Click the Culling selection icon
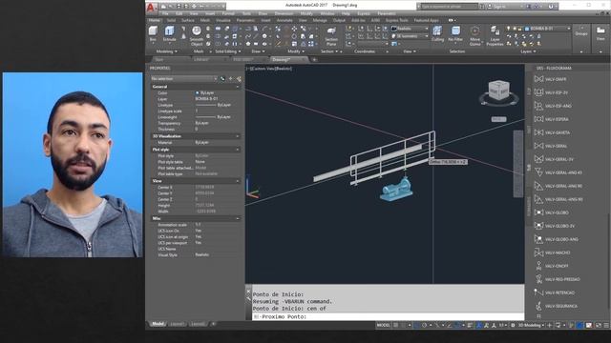The width and height of the screenshot is (611, 343). coord(437,34)
